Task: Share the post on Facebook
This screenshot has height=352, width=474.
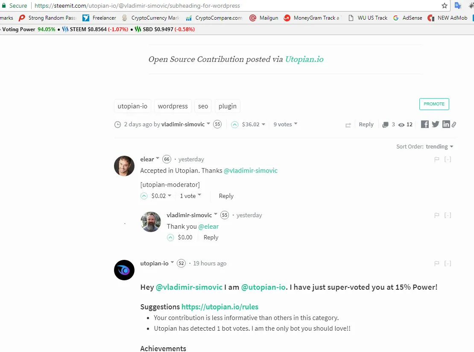Action: click(x=425, y=124)
